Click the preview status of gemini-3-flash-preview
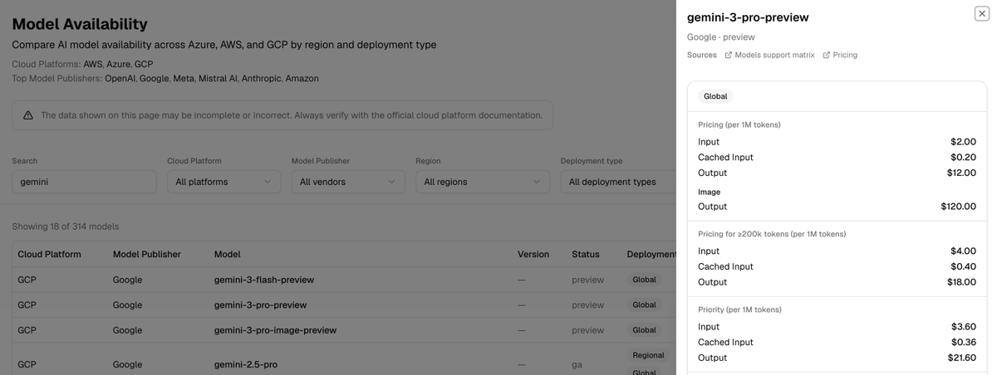 point(587,280)
